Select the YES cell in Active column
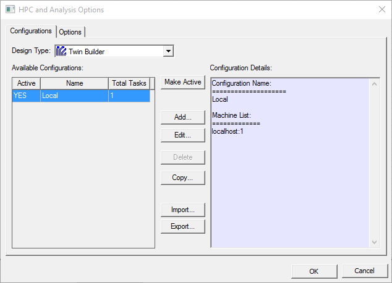This screenshot has width=392, height=283. tap(26, 96)
